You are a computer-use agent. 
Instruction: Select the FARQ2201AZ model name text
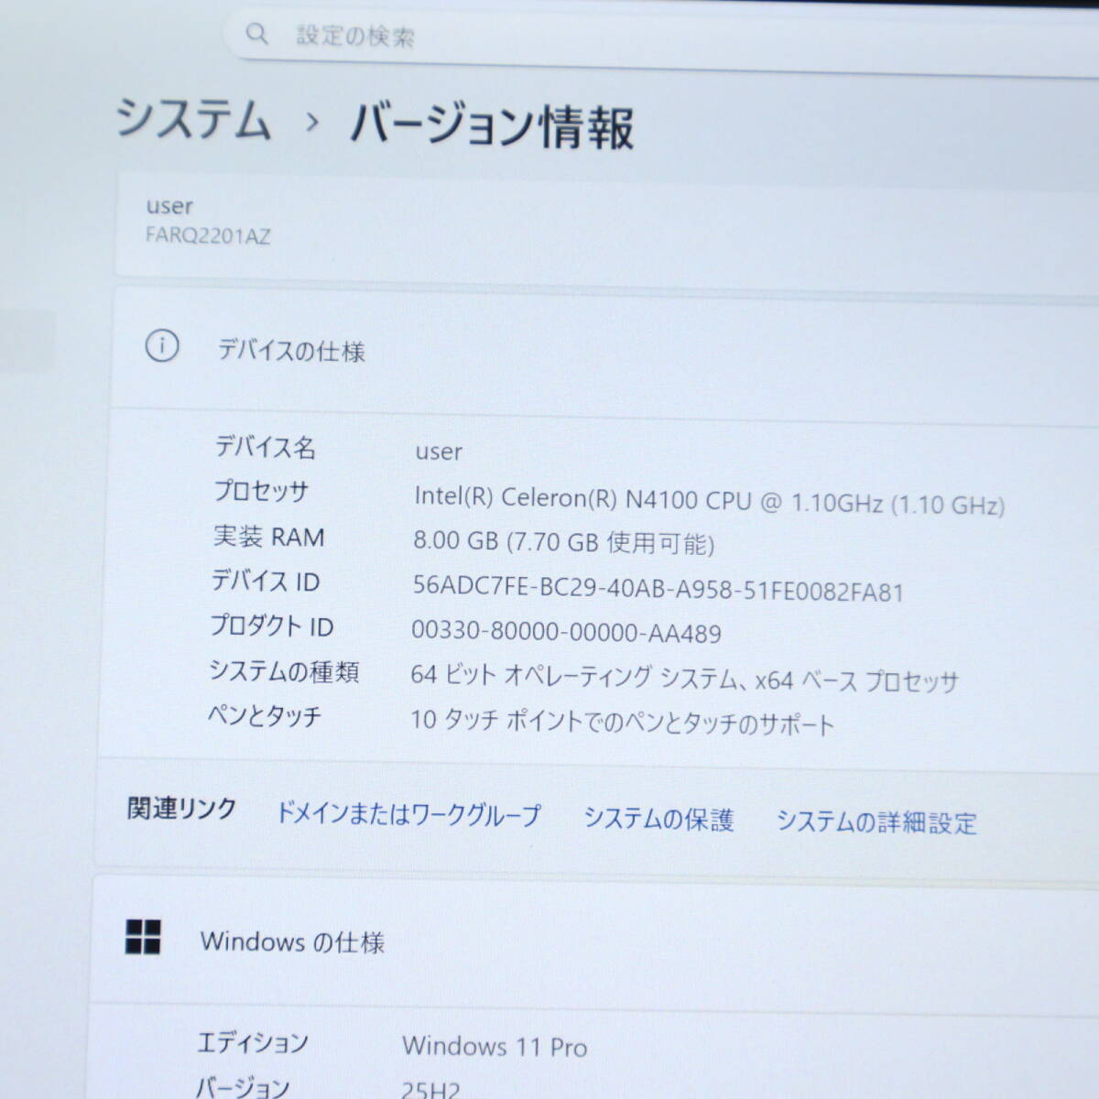(208, 236)
